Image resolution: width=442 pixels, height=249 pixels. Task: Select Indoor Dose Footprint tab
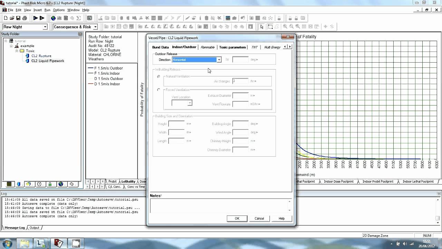[x=339, y=181]
